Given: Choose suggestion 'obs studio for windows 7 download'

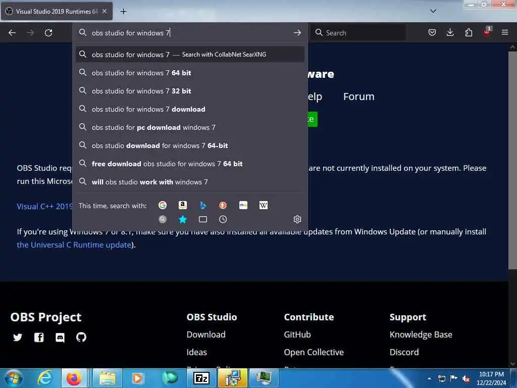Looking at the screenshot, I should click(x=190, y=109).
